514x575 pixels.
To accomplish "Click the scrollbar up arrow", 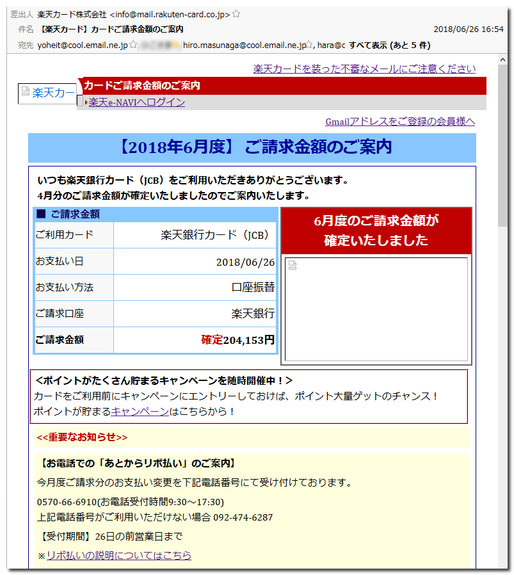I will [x=502, y=60].
